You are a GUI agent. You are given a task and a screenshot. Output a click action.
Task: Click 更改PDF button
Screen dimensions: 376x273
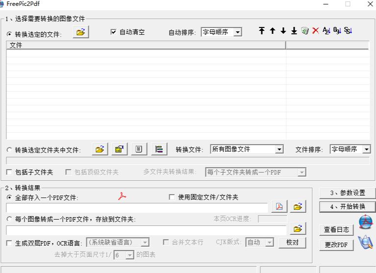tap(336, 245)
